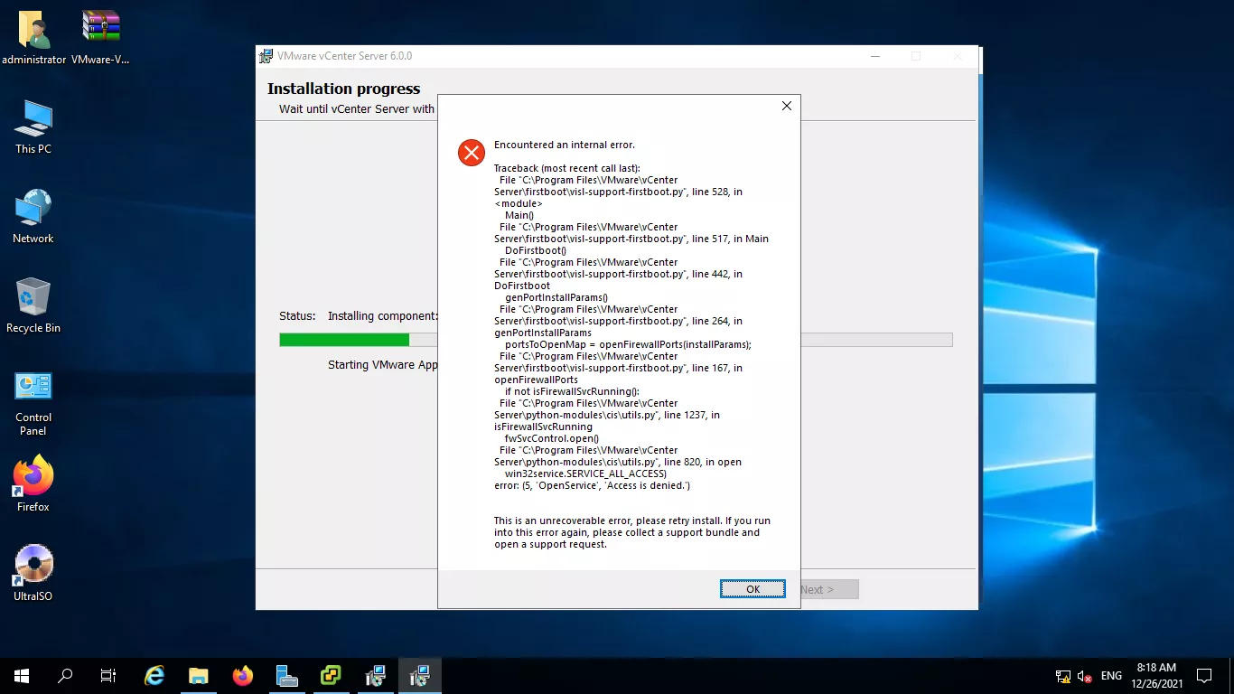Open the clock showing 8:18 AM
This screenshot has width=1234, height=694.
[x=1156, y=675]
